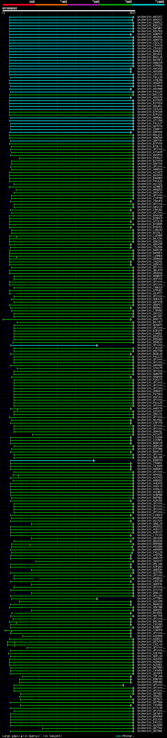The height and width of the screenshot is (738, 167).
Task: Select the AV389692 query name
Action: point(10,9)
